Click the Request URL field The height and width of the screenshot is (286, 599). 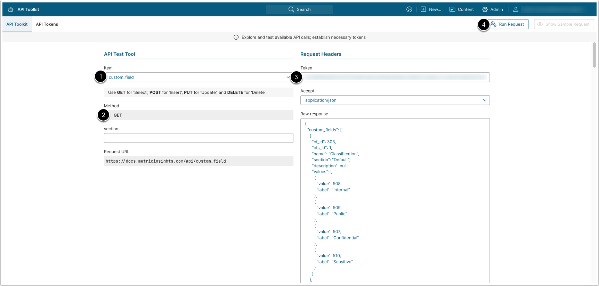coord(198,161)
